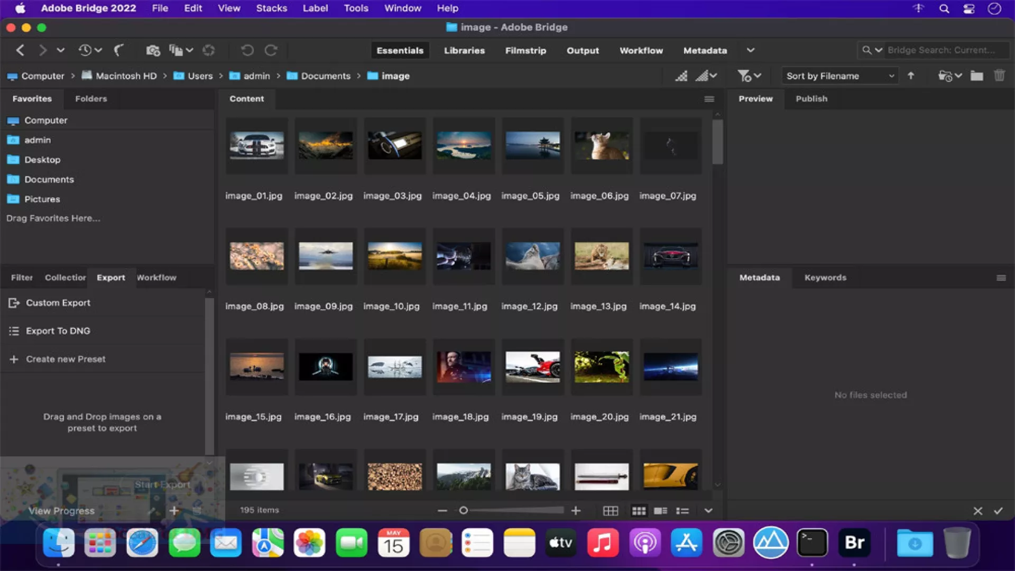Click the Boomerang return to Photoshop icon
1015x571 pixels.
(118, 50)
